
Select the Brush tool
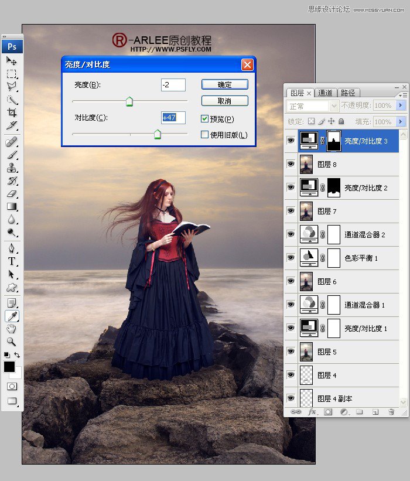coord(12,155)
